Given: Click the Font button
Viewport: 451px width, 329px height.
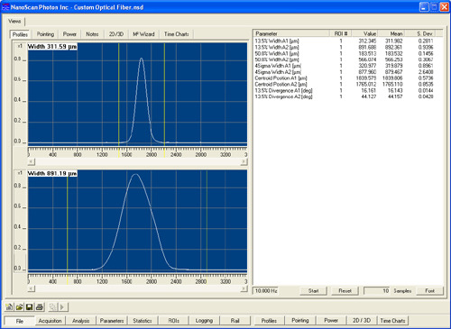Looking at the screenshot, I should [429, 291].
